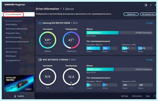Minimize the Samsung Magician window

pos(151,5)
